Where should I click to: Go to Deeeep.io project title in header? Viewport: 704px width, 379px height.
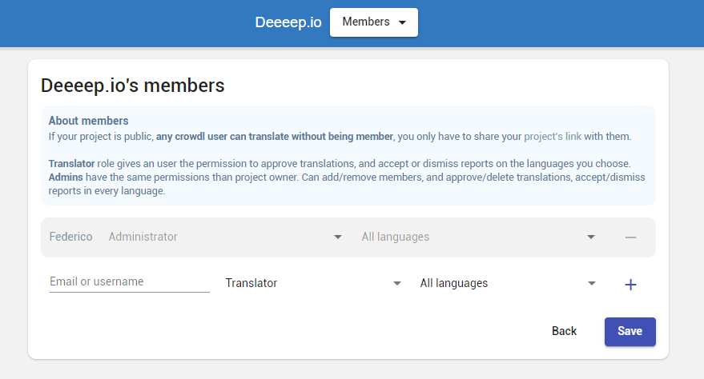[288, 22]
